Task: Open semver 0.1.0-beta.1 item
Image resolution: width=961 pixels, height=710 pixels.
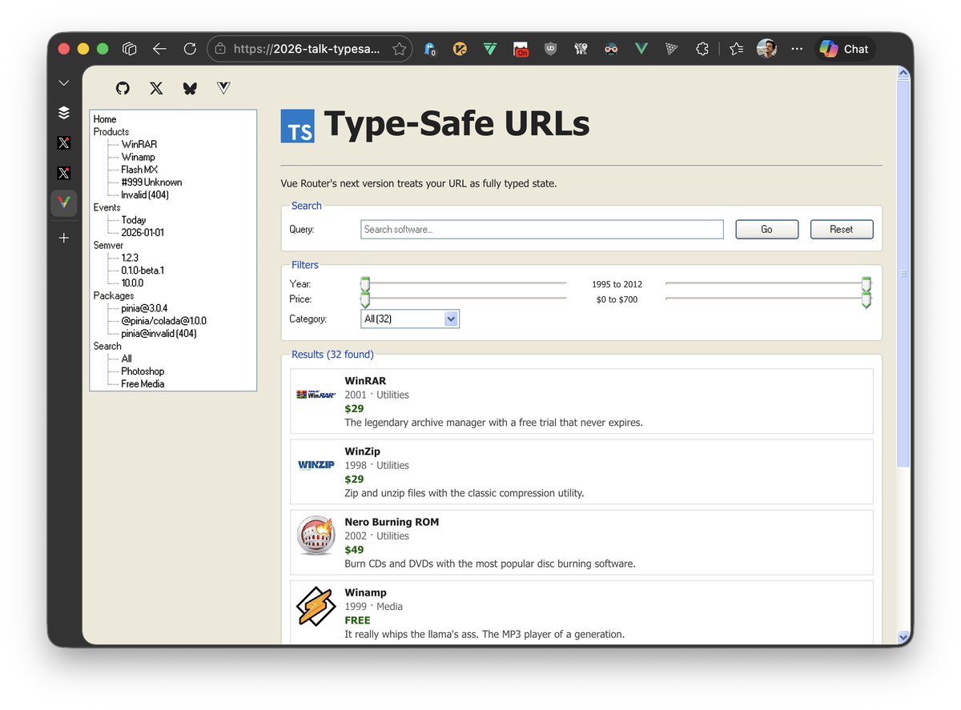Action: (x=143, y=271)
